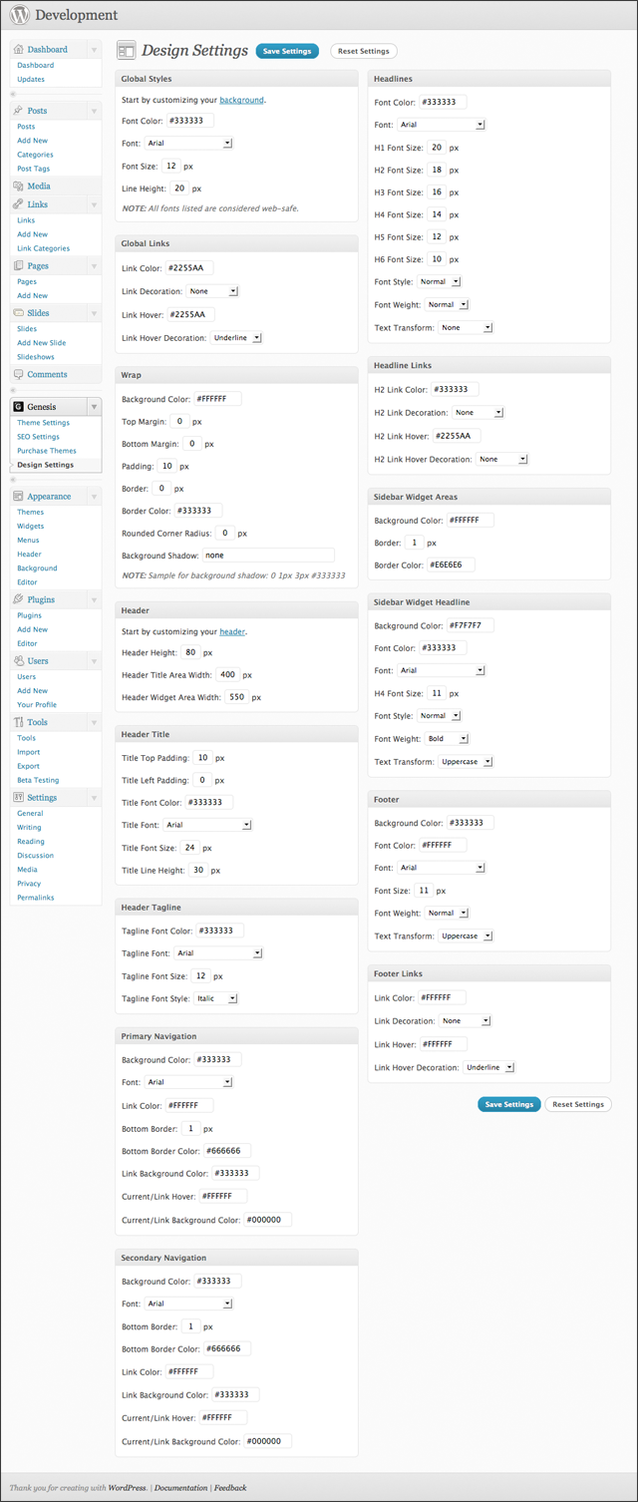Open Link Categories menu item
This screenshot has width=638, height=1502.
tap(43, 248)
